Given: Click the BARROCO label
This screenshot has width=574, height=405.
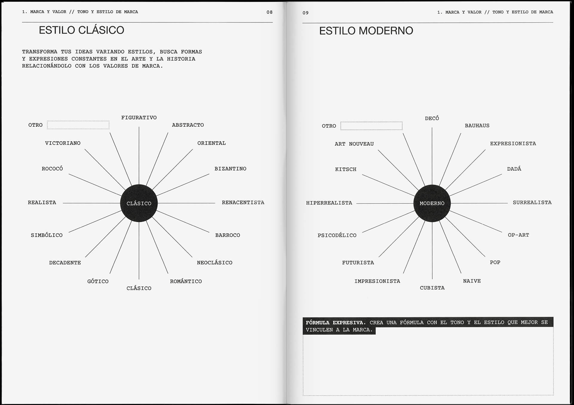Looking at the screenshot, I should point(228,235).
